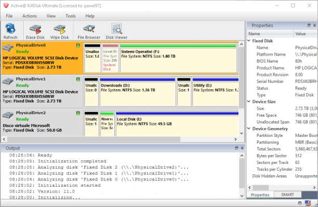
Task: Launch the Wipe Disk tool
Action: pyautogui.click(x=59, y=32)
